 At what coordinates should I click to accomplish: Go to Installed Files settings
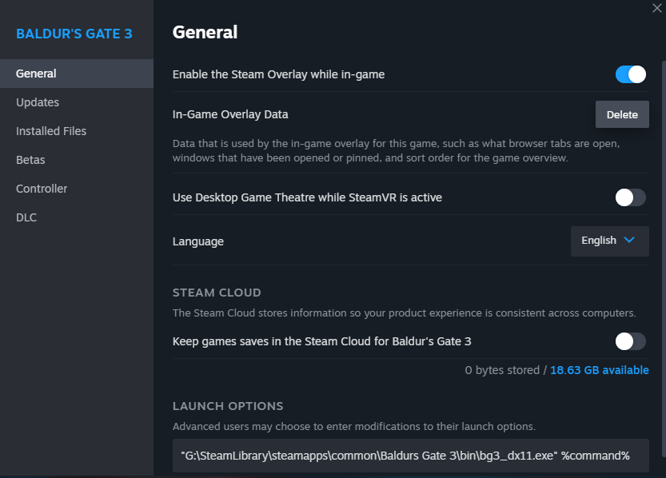click(51, 131)
